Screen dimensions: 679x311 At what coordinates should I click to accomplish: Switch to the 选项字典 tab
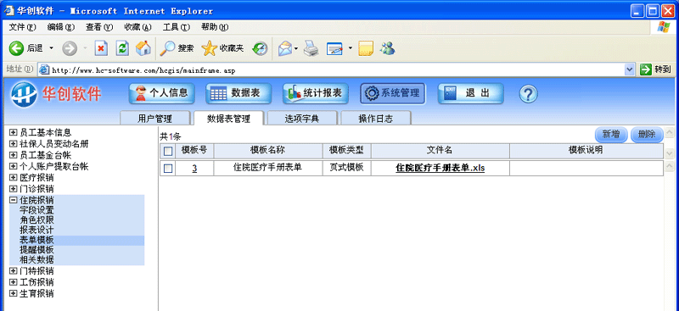[302, 119]
